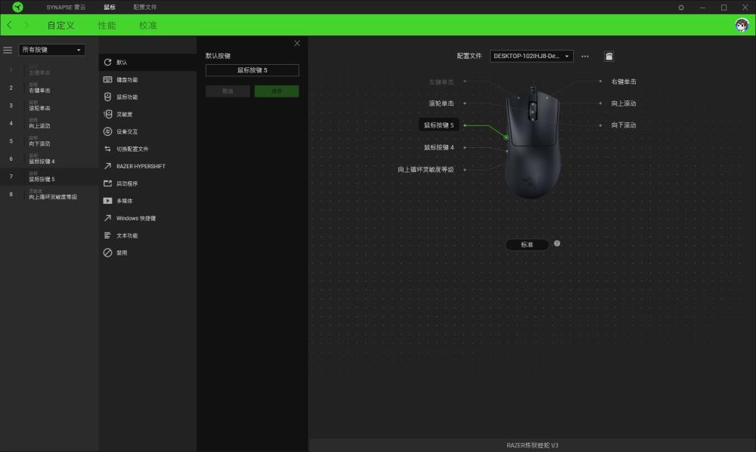Select the 默认 reset icon option
The width and height of the screenshot is (756, 452).
click(107, 62)
